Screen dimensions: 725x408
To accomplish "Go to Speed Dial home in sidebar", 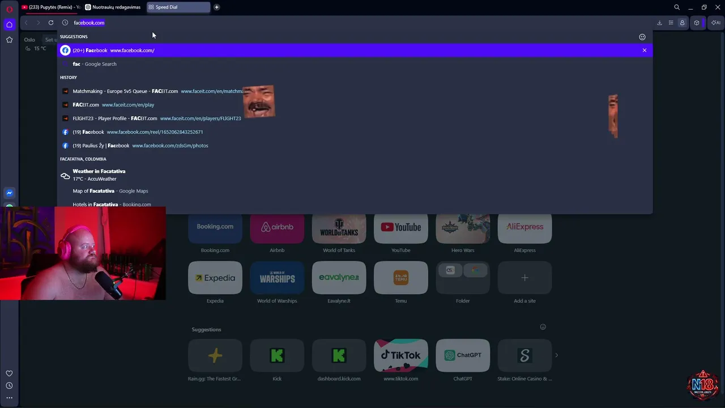I will coord(9,24).
